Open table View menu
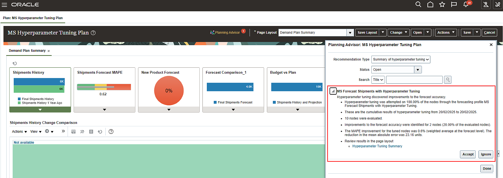This screenshot has width=503, height=178. [x=36, y=132]
